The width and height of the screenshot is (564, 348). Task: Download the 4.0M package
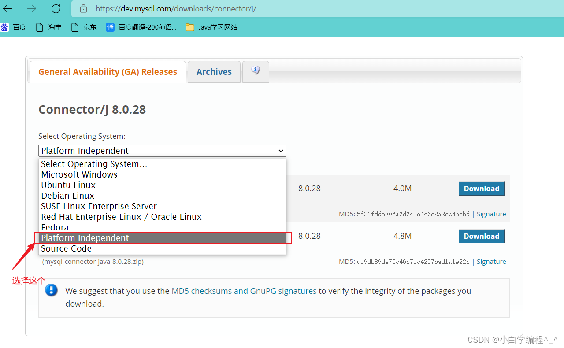pyautogui.click(x=482, y=189)
